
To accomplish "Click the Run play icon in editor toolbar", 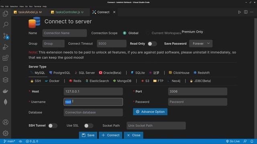I will [x=239, y=12].
